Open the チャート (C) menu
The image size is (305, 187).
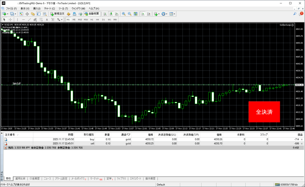point(49,8)
